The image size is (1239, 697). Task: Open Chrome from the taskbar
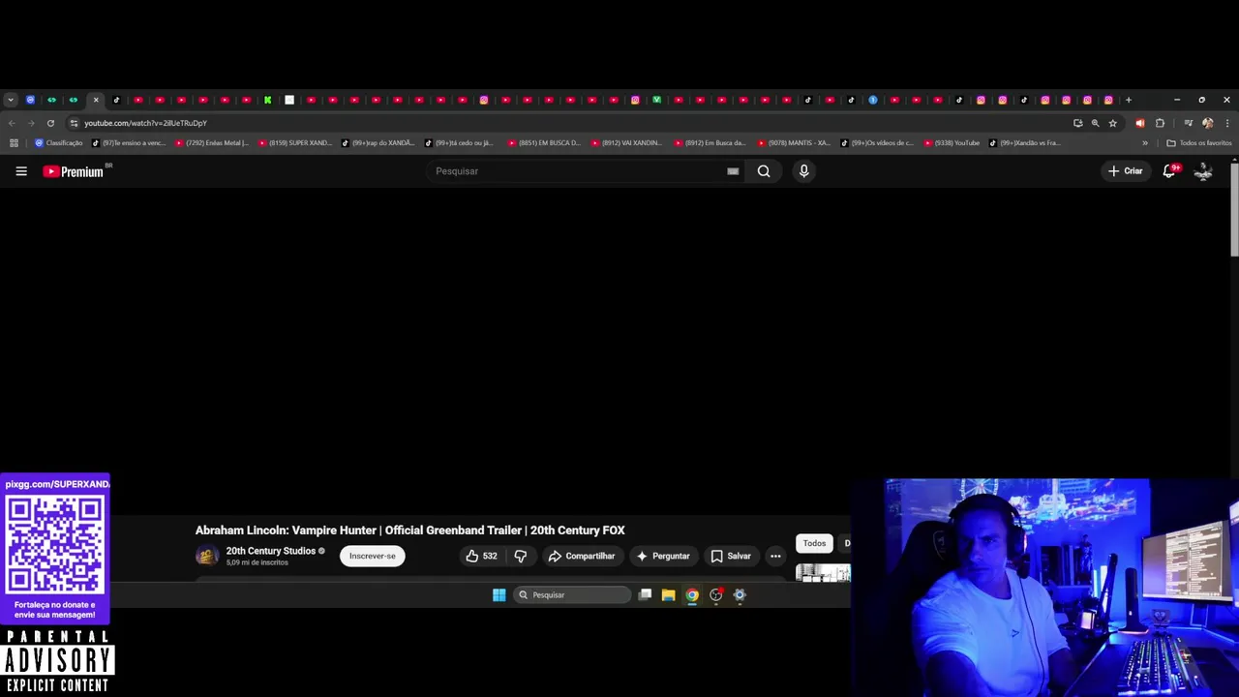pyautogui.click(x=692, y=595)
